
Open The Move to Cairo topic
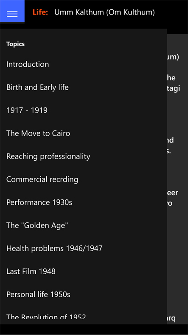click(x=38, y=133)
